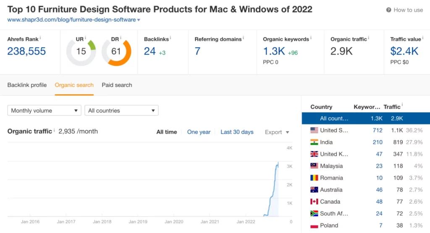Open United Kingdom keywords count 47

(x=379, y=154)
